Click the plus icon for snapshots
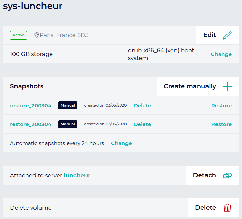Viewport: 242px width, 219px height. tap(227, 86)
